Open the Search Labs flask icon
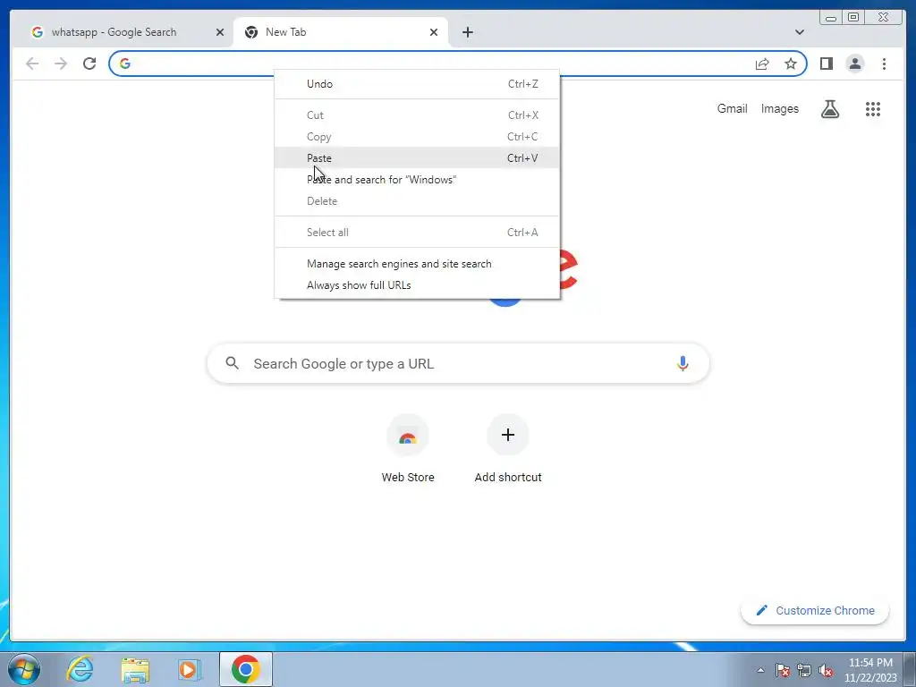Image resolution: width=916 pixels, height=687 pixels. 829,108
